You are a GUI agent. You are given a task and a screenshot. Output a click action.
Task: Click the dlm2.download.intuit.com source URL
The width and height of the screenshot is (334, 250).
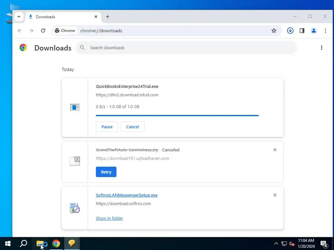point(127,95)
